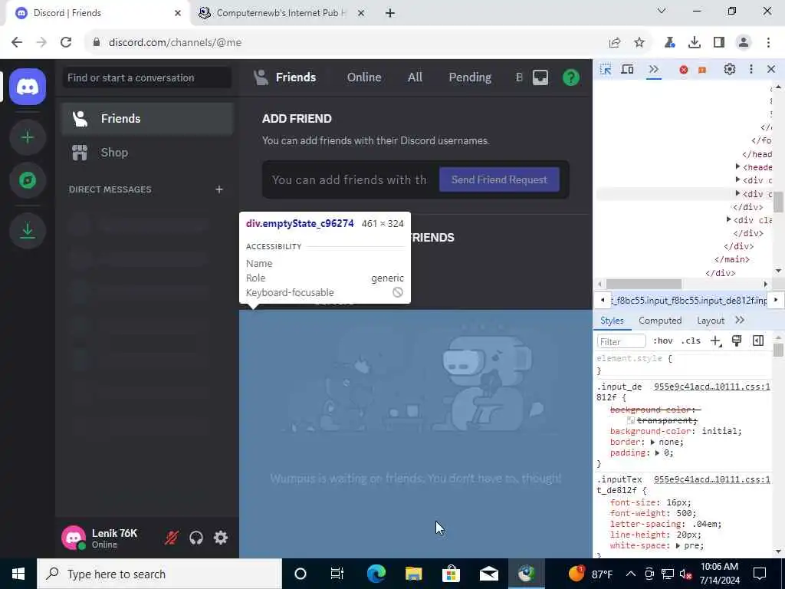Switch to Pending friends tab
This screenshot has height=589, width=785.
pos(470,77)
